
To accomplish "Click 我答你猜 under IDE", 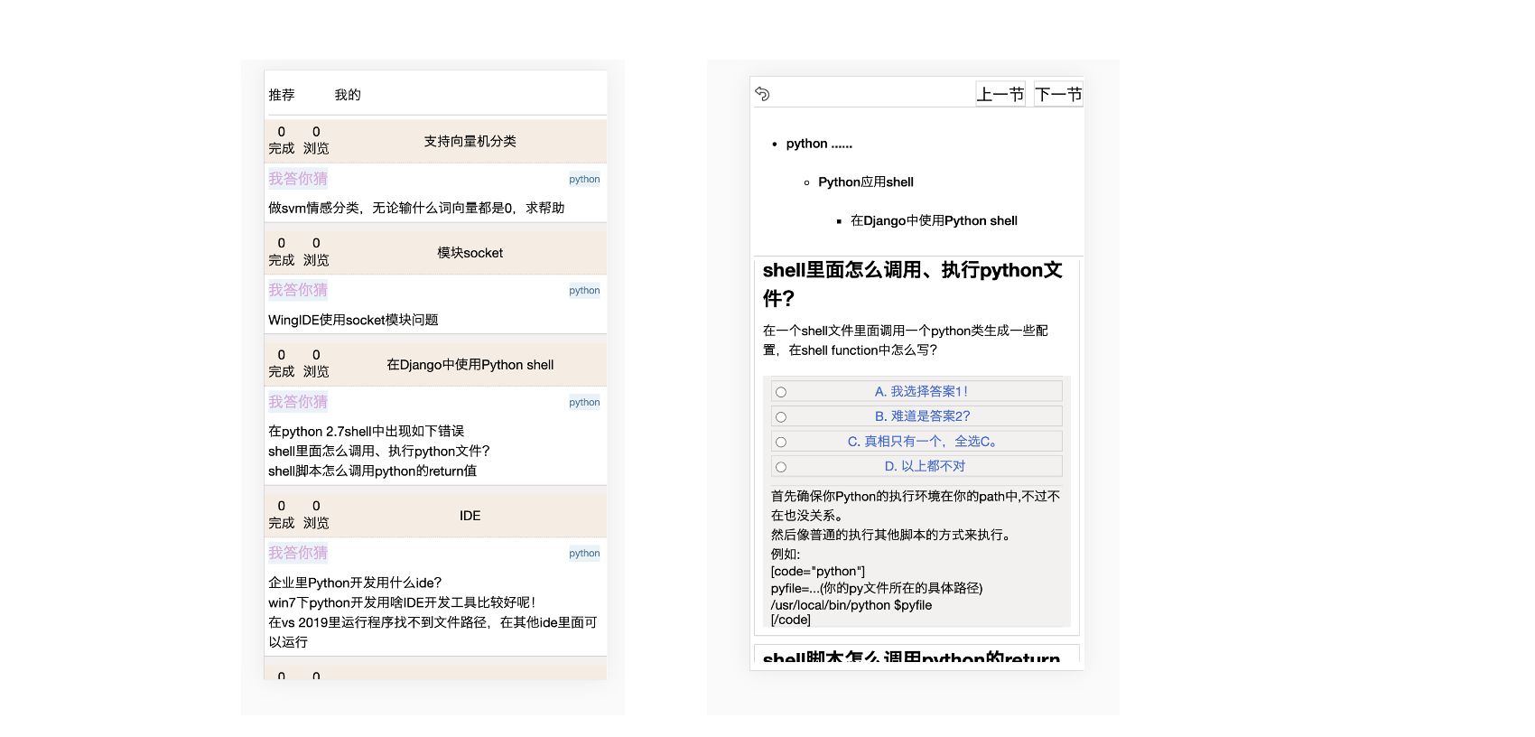I will 298,553.
